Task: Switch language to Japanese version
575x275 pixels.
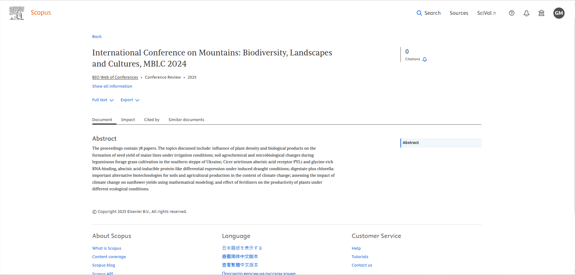Action: pyautogui.click(x=242, y=248)
